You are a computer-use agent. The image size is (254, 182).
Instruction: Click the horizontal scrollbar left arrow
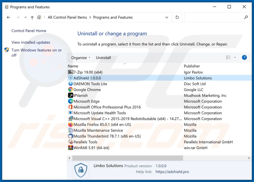pyautogui.click(x=69, y=158)
